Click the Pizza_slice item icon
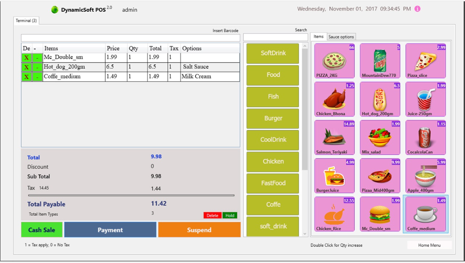 [x=425, y=60]
